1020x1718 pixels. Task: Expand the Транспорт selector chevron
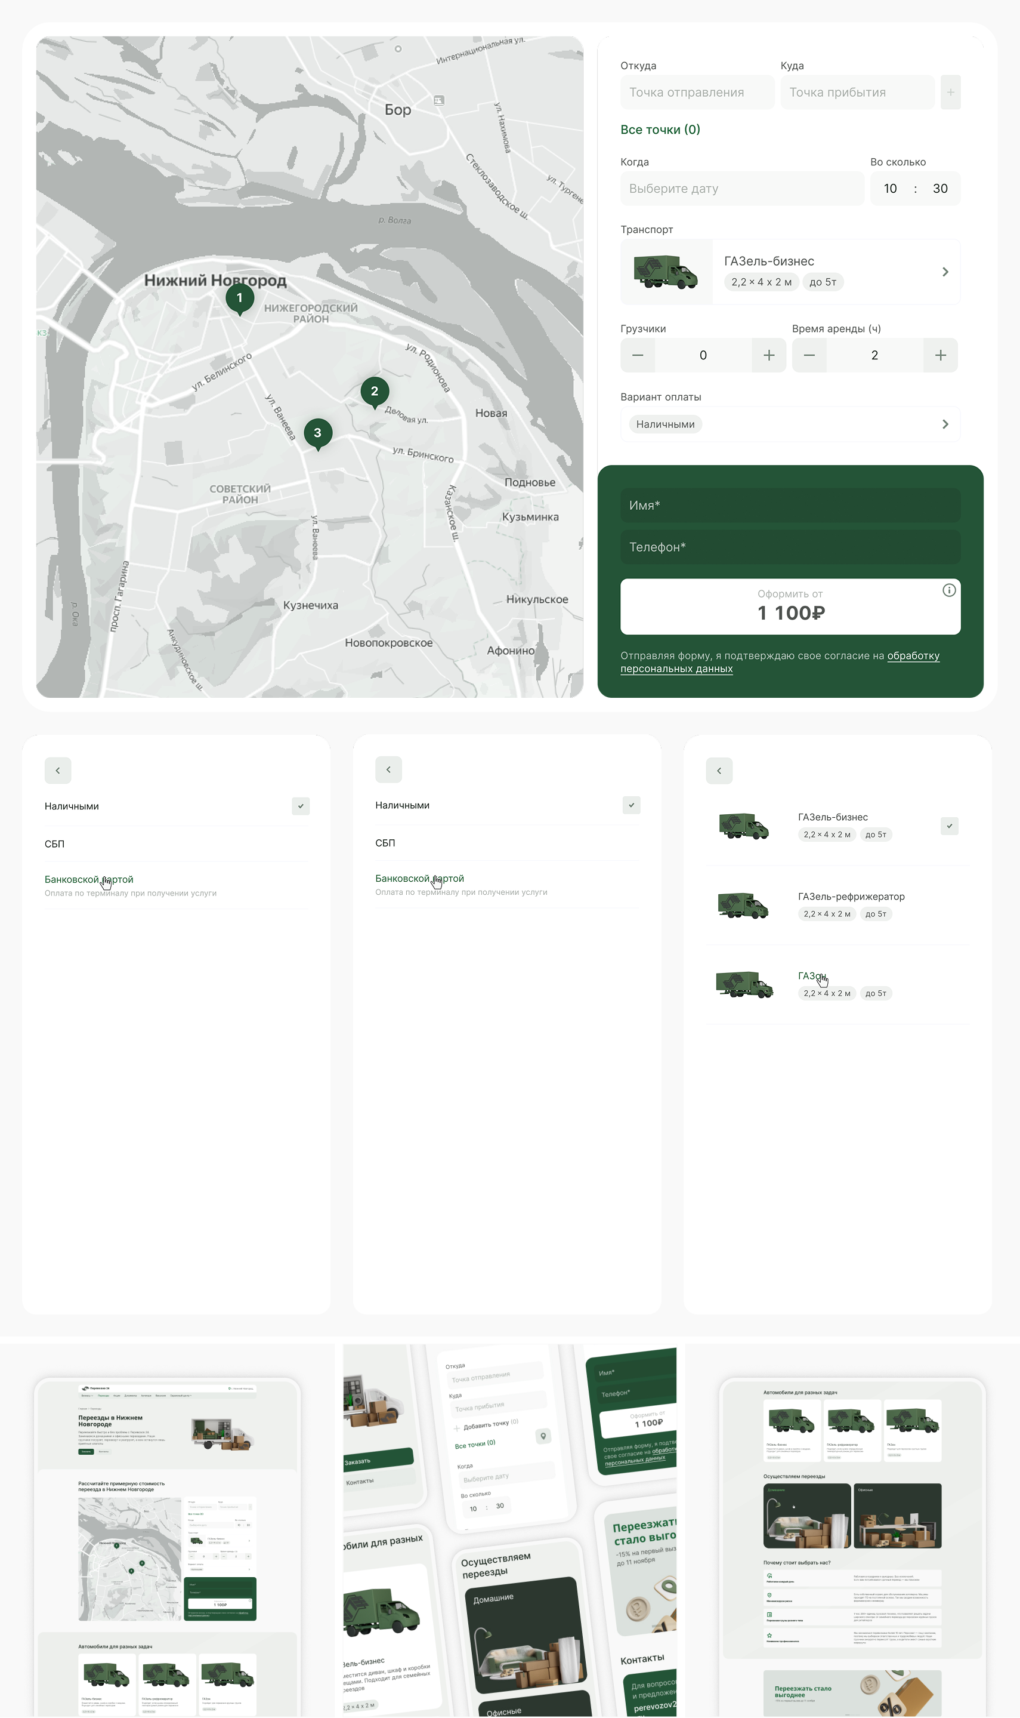click(945, 272)
